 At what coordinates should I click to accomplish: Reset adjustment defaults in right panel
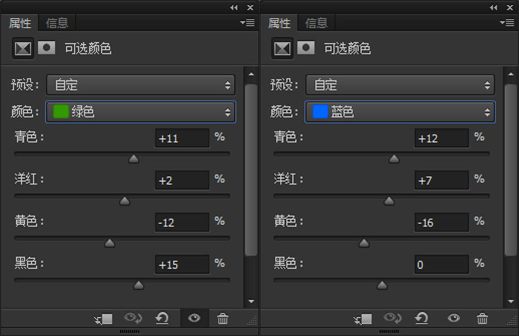pyautogui.click(x=421, y=319)
